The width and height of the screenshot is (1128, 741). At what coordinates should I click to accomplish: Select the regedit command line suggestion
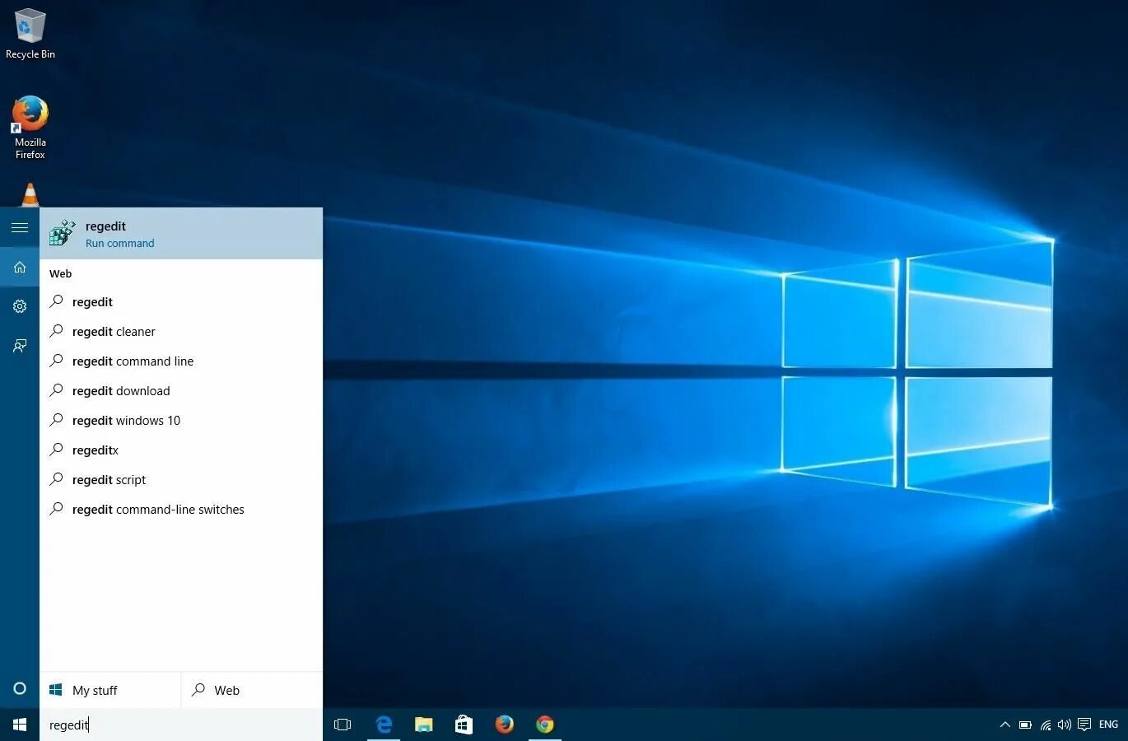tap(133, 361)
